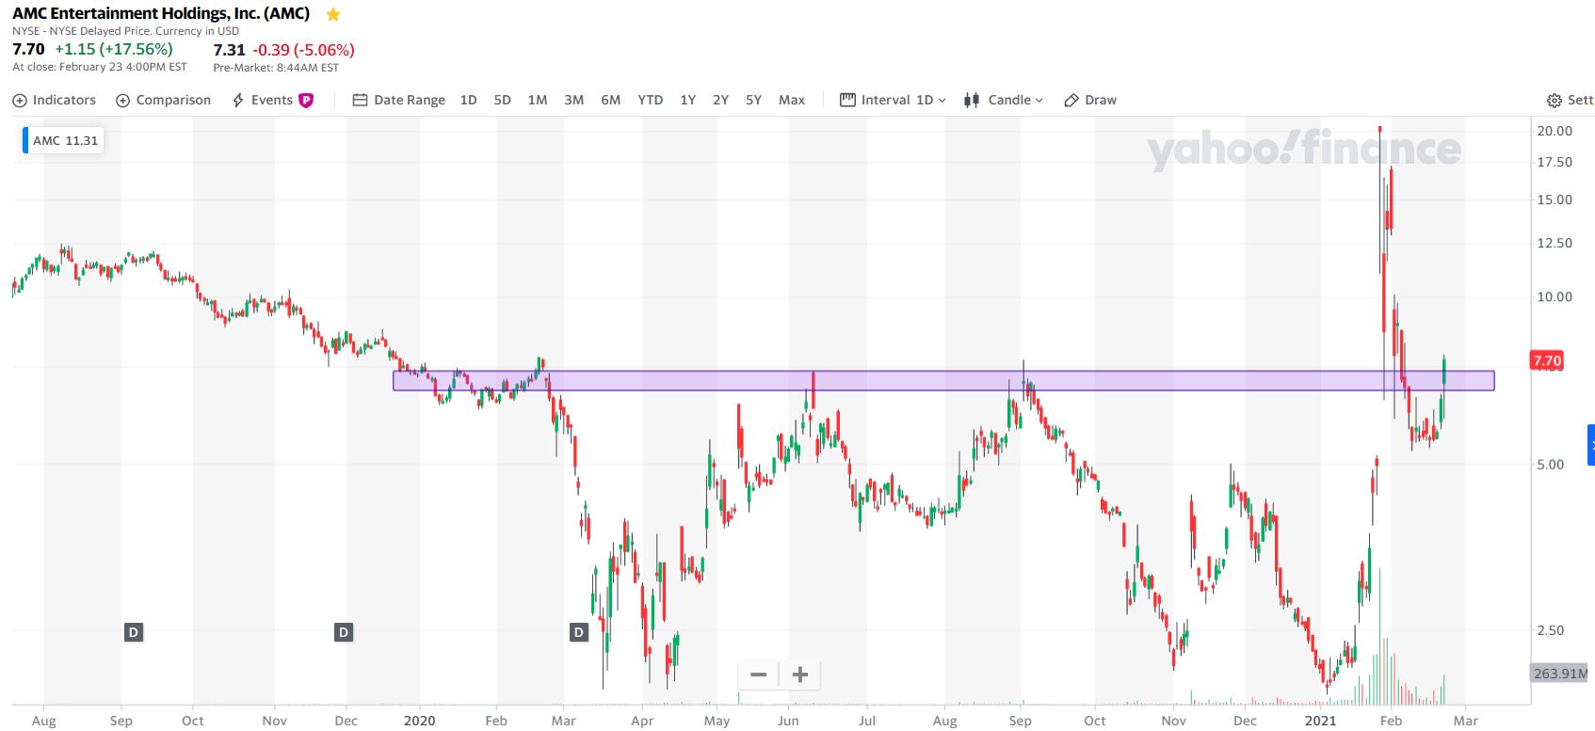Click the 5.00 price axis label
This screenshot has width=1595, height=731.
click(1551, 464)
